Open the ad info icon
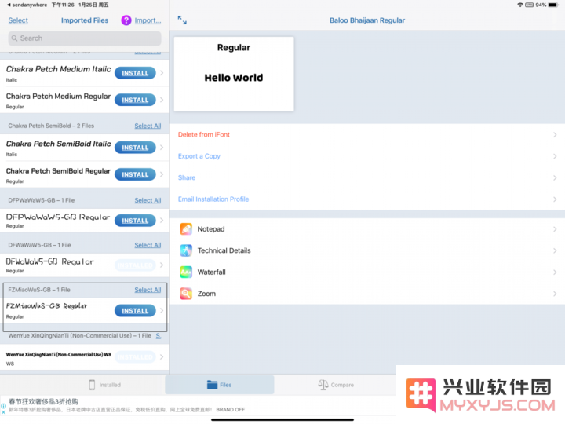565x424 pixels. pos(4,406)
